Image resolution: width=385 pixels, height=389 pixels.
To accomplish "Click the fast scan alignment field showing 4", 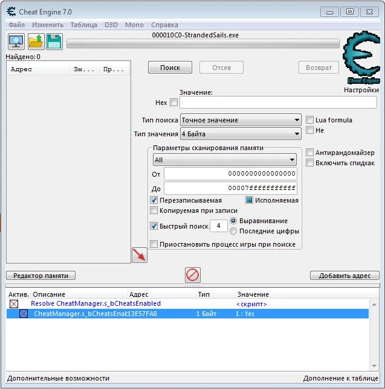I will coord(219,226).
